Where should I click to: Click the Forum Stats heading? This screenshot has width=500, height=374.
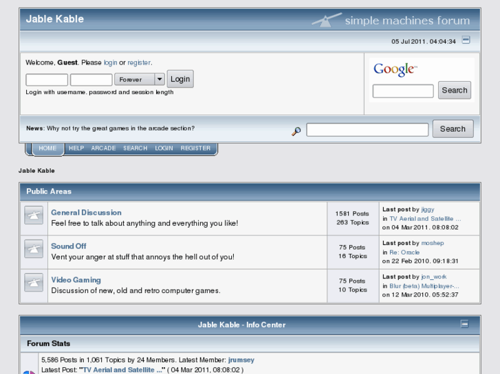(48, 343)
